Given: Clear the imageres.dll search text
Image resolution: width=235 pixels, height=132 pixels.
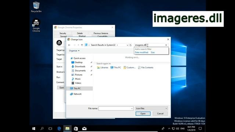Looking at the screenshot, I should (166, 45).
